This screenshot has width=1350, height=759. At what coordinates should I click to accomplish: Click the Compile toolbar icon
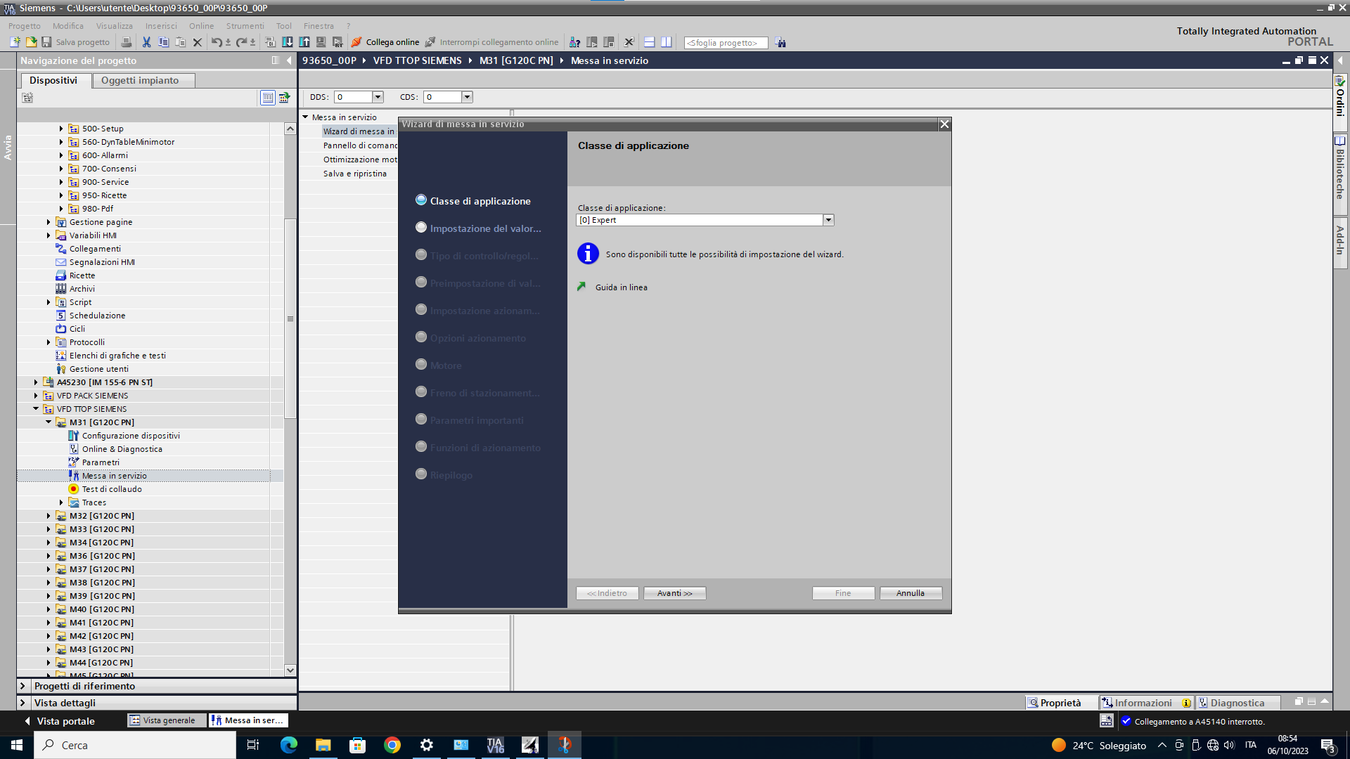[270, 42]
